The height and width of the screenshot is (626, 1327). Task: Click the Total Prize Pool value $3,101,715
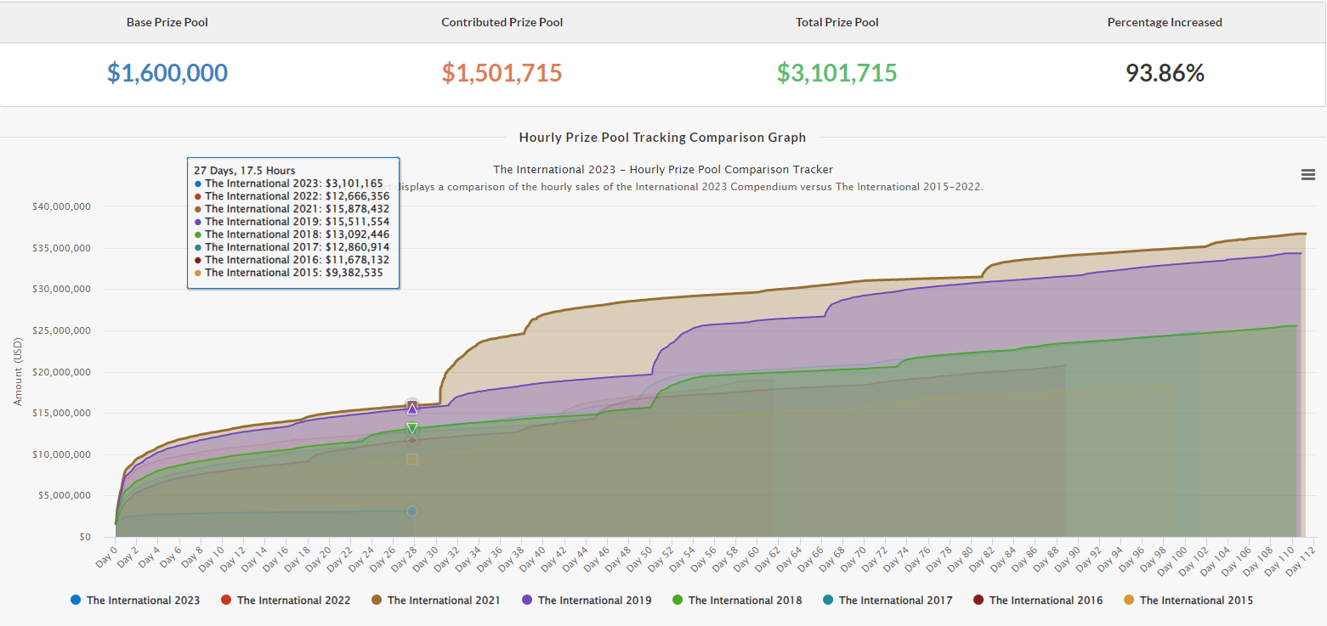point(837,73)
